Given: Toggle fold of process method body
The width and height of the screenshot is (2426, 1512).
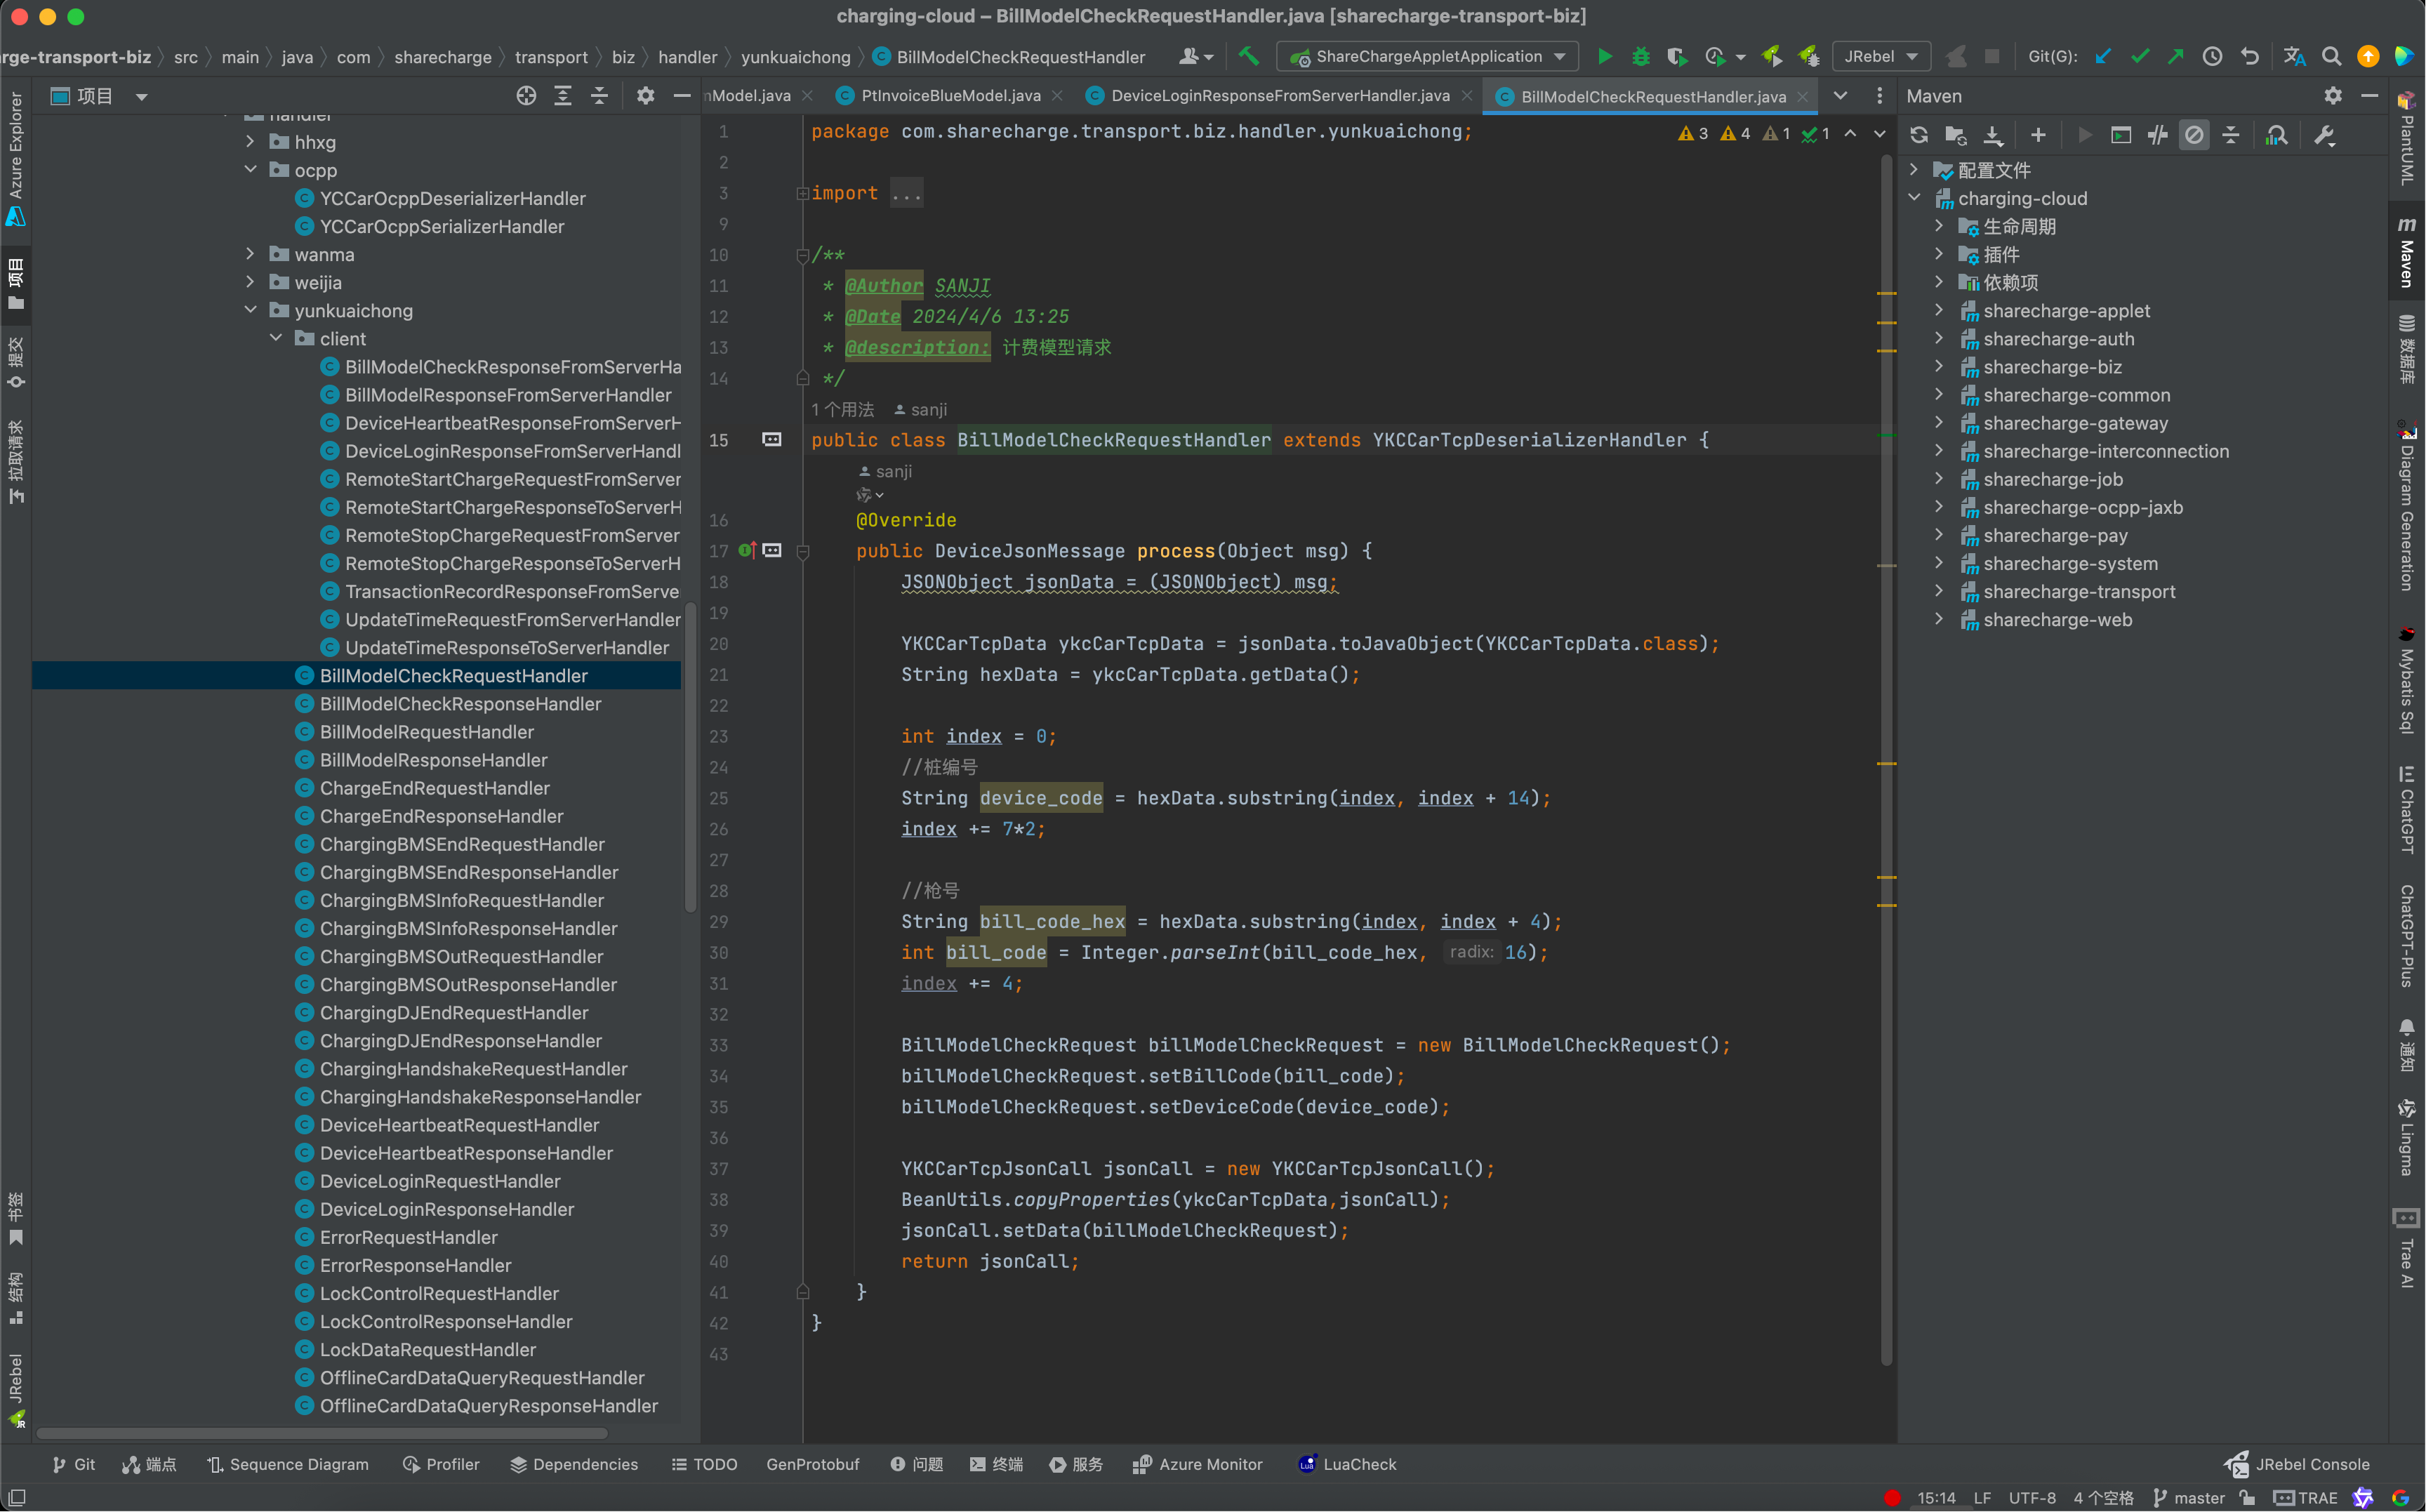Looking at the screenshot, I should tap(802, 551).
